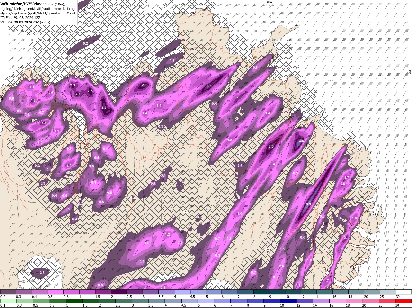Select the 2.8 precipitation value on the map

(104, 107)
